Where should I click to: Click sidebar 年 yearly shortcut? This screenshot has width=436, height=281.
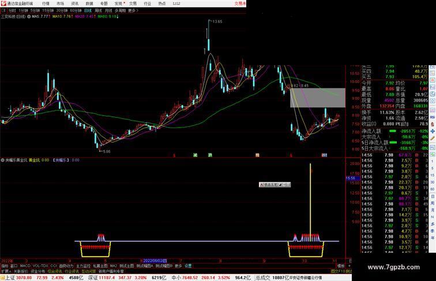click(433, 238)
